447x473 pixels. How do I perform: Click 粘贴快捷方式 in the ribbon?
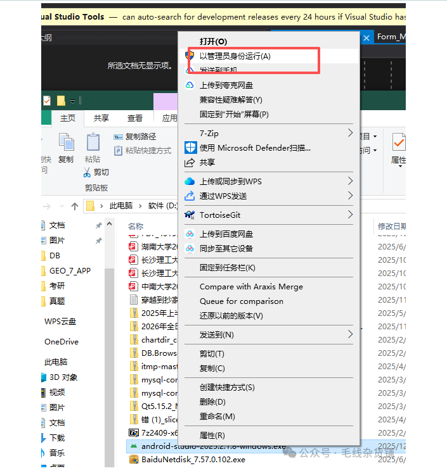coord(143,151)
